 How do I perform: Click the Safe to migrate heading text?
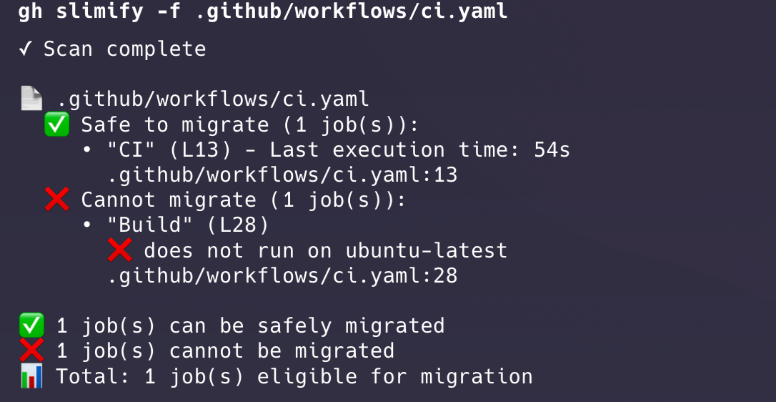pos(250,124)
